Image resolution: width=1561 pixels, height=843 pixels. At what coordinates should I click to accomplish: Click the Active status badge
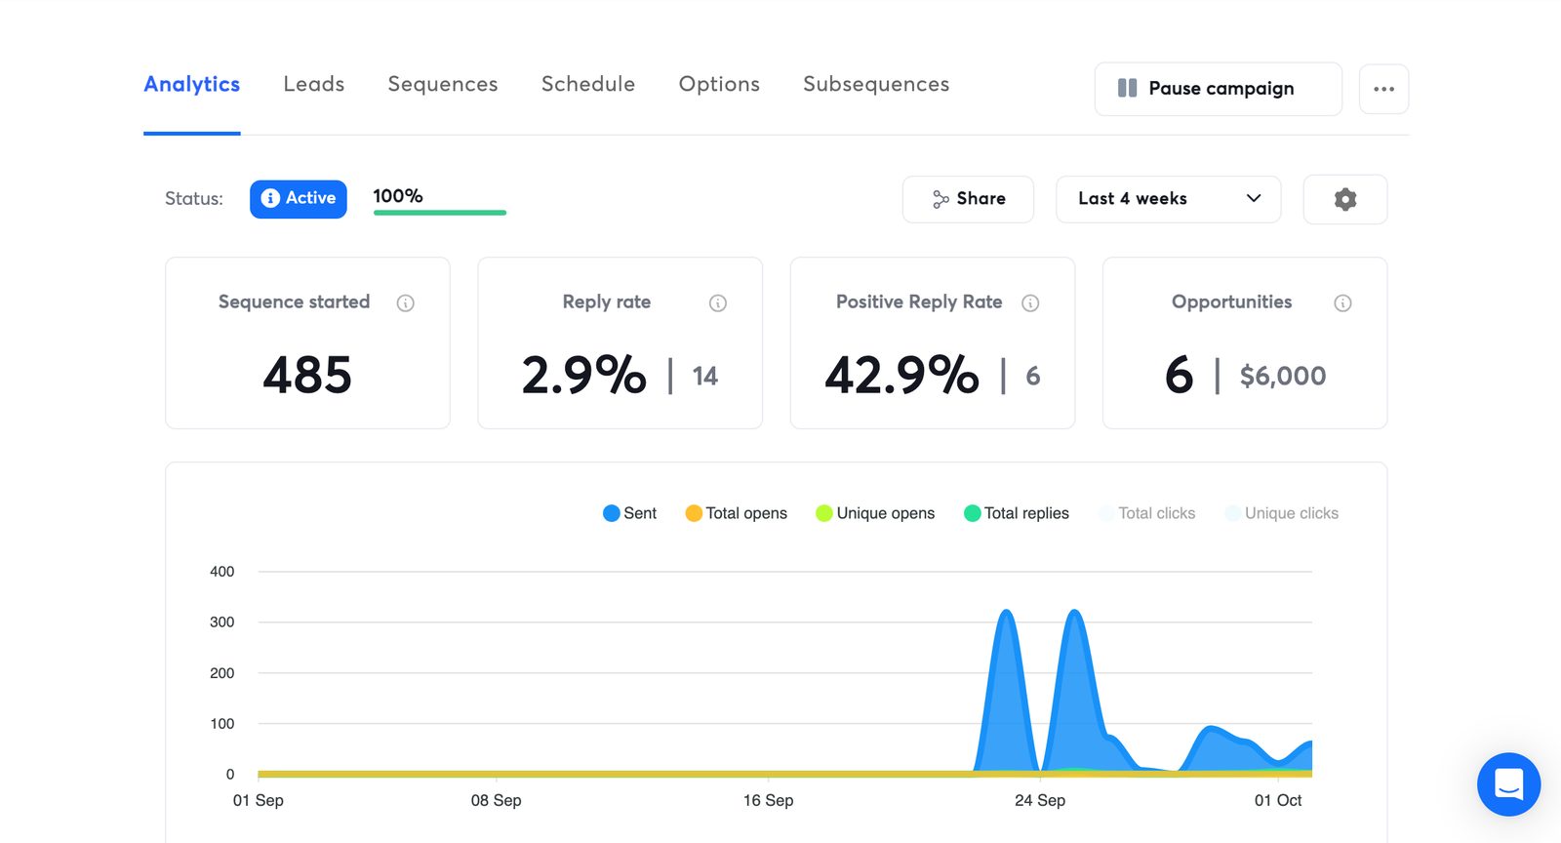pyautogui.click(x=299, y=199)
